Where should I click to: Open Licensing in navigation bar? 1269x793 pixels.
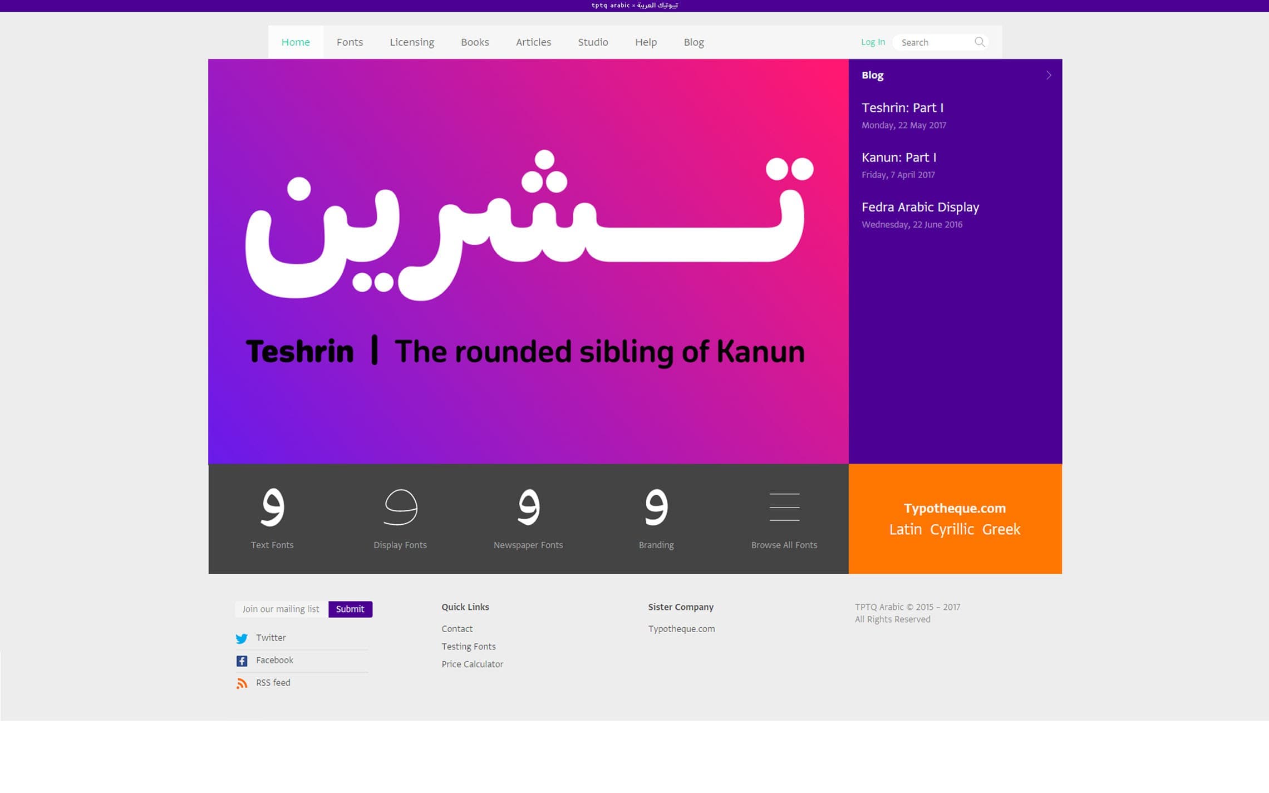tap(412, 42)
